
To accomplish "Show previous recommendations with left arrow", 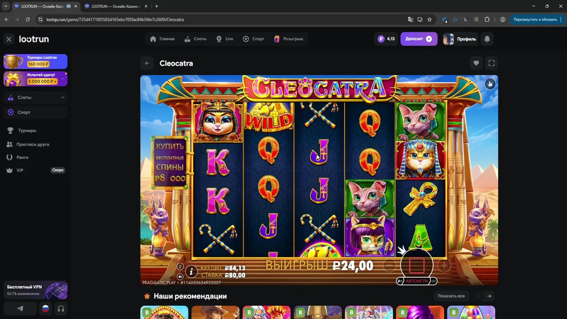I will point(478,296).
